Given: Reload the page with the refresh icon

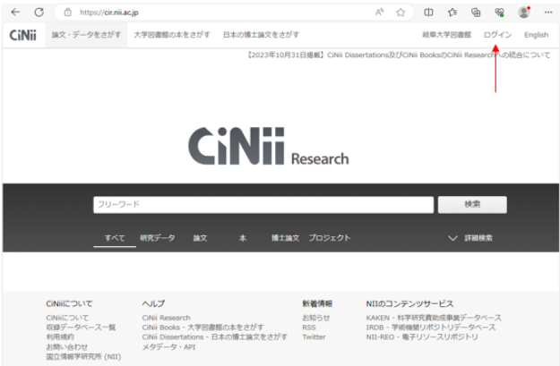Looking at the screenshot, I should tap(39, 13).
